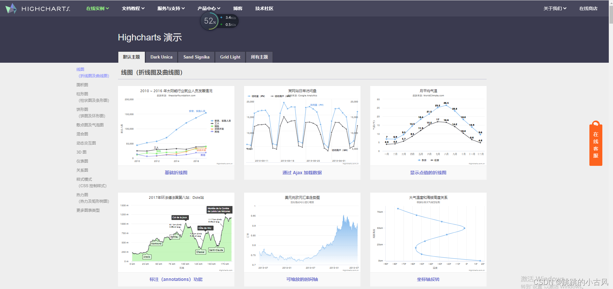
Task: Switch to the Dark Unica theme tab
Action: tap(161, 57)
